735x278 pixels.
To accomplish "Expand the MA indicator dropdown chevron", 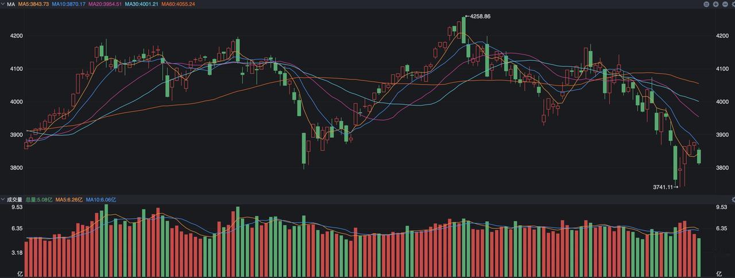I will (2, 4).
